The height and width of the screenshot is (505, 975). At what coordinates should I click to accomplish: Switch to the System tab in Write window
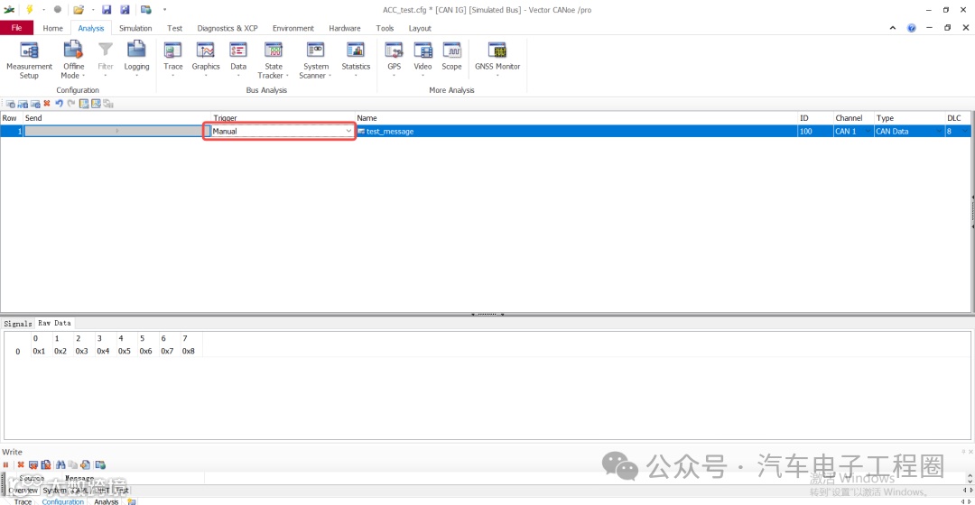(55, 490)
